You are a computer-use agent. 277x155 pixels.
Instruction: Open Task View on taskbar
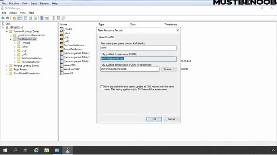pos(26,150)
